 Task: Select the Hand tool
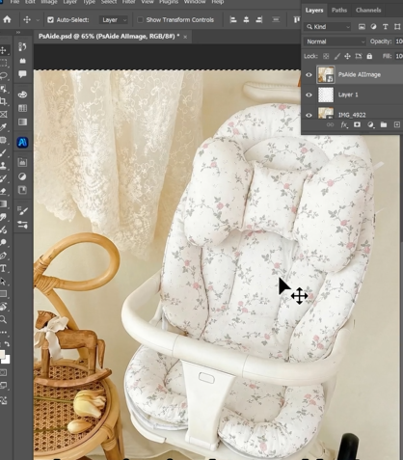[3, 307]
